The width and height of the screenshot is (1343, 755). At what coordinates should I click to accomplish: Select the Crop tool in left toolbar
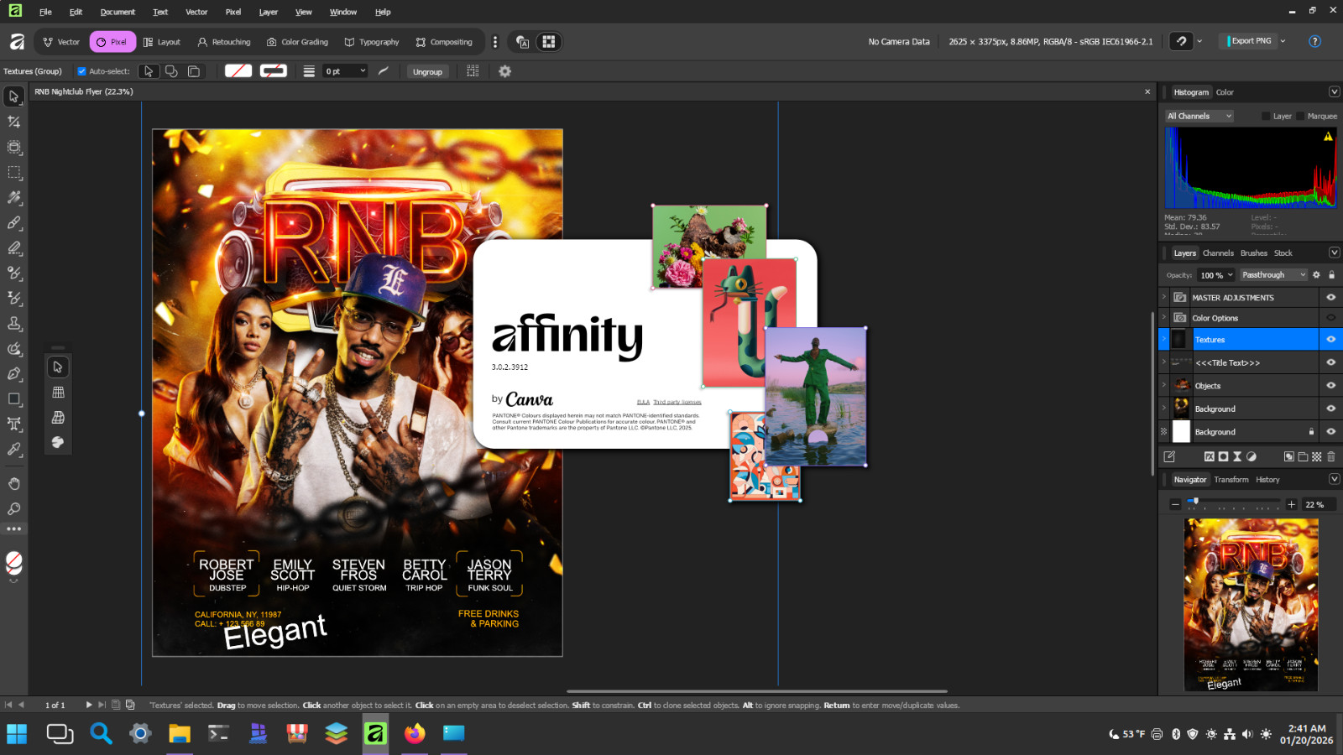[14, 122]
